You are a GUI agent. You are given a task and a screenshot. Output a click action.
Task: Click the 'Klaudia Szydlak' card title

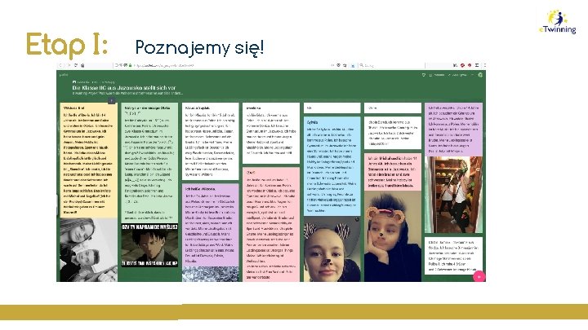tap(198, 108)
